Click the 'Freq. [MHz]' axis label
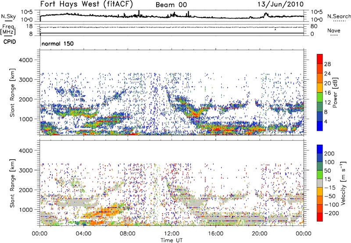The height and width of the screenshot is (243, 351). point(8,29)
